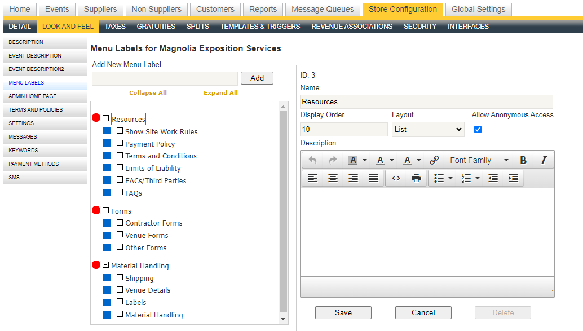Screen dimensions: 583x331
Task: Click Expand All to open all menu nodes
Action: point(220,92)
